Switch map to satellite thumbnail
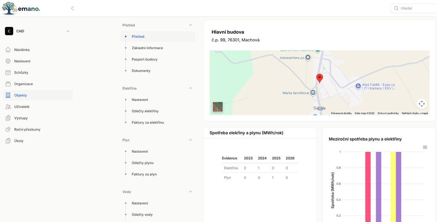The height and width of the screenshot is (222, 437). pyautogui.click(x=218, y=107)
